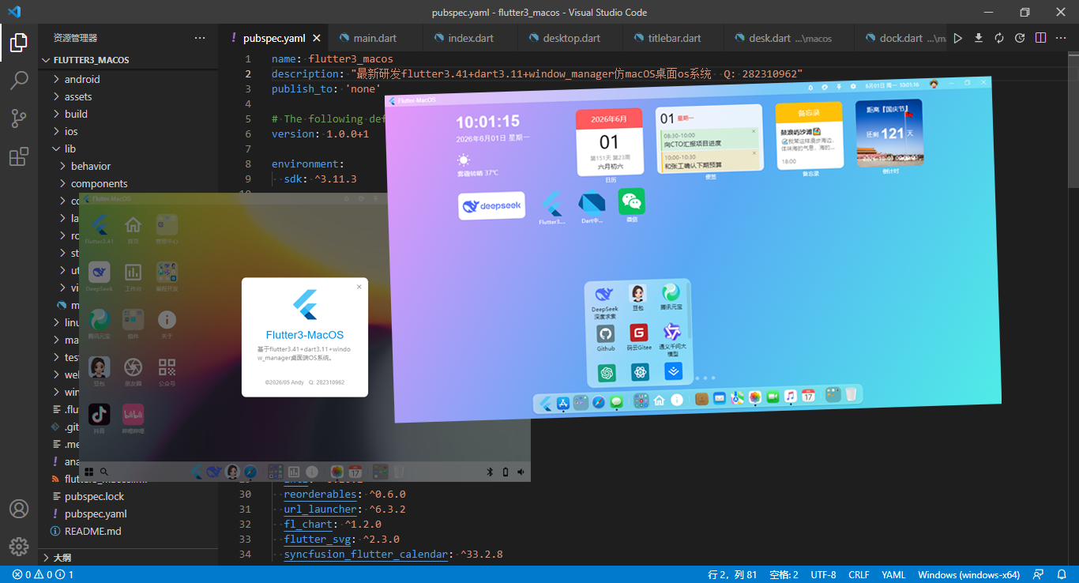Open the 国庆节 countdown widget in the tilted window
This screenshot has width=1079, height=583.
(x=889, y=134)
